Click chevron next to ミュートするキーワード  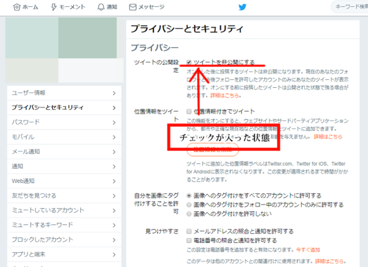click(114, 225)
